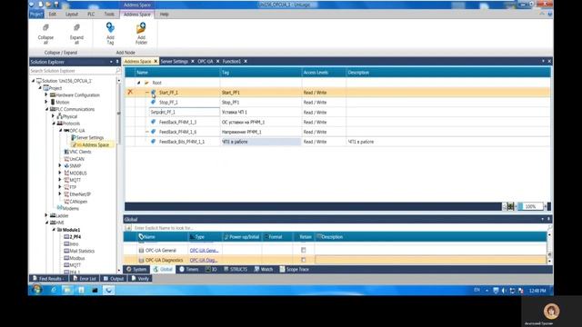Click the Add Tag icon
The image size is (582, 327).
[x=110, y=28]
